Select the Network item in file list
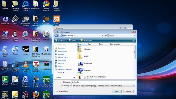Viewport: 176px width, 99px height. (x=84, y=71)
